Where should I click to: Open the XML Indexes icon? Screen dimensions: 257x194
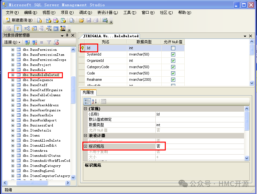[x=49, y=28]
